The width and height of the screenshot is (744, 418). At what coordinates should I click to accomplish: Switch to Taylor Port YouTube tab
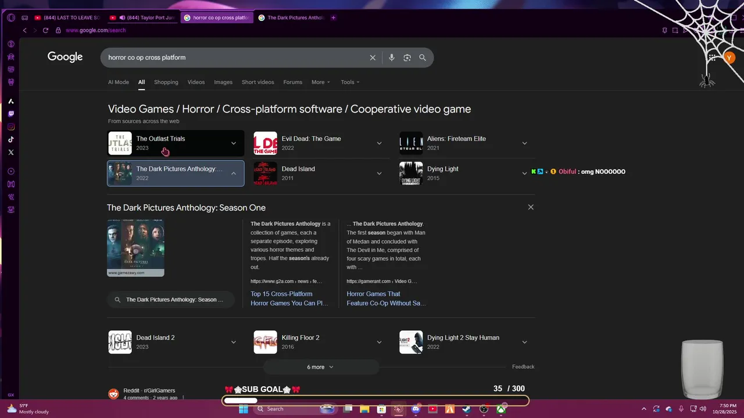142,17
